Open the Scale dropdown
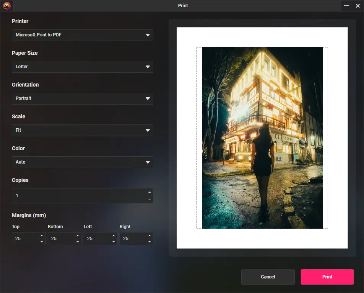The width and height of the screenshot is (364, 293). (x=82, y=130)
